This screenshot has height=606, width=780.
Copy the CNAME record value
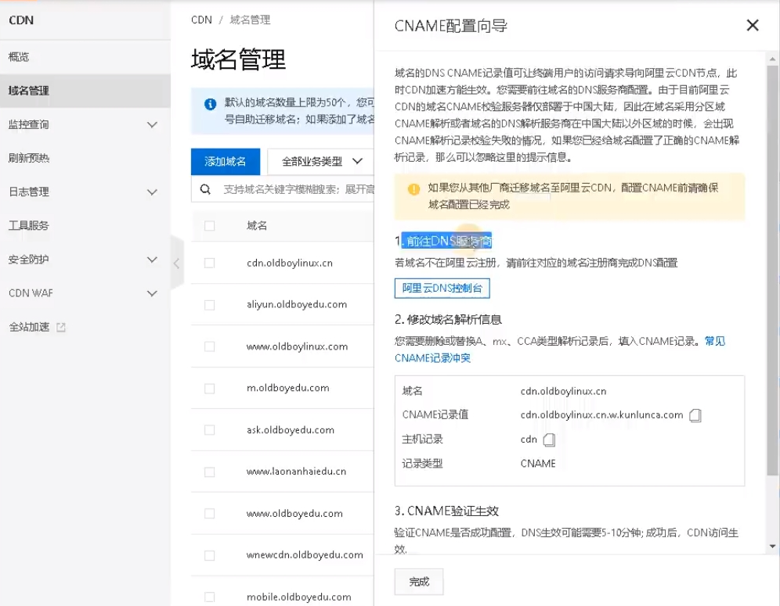695,415
